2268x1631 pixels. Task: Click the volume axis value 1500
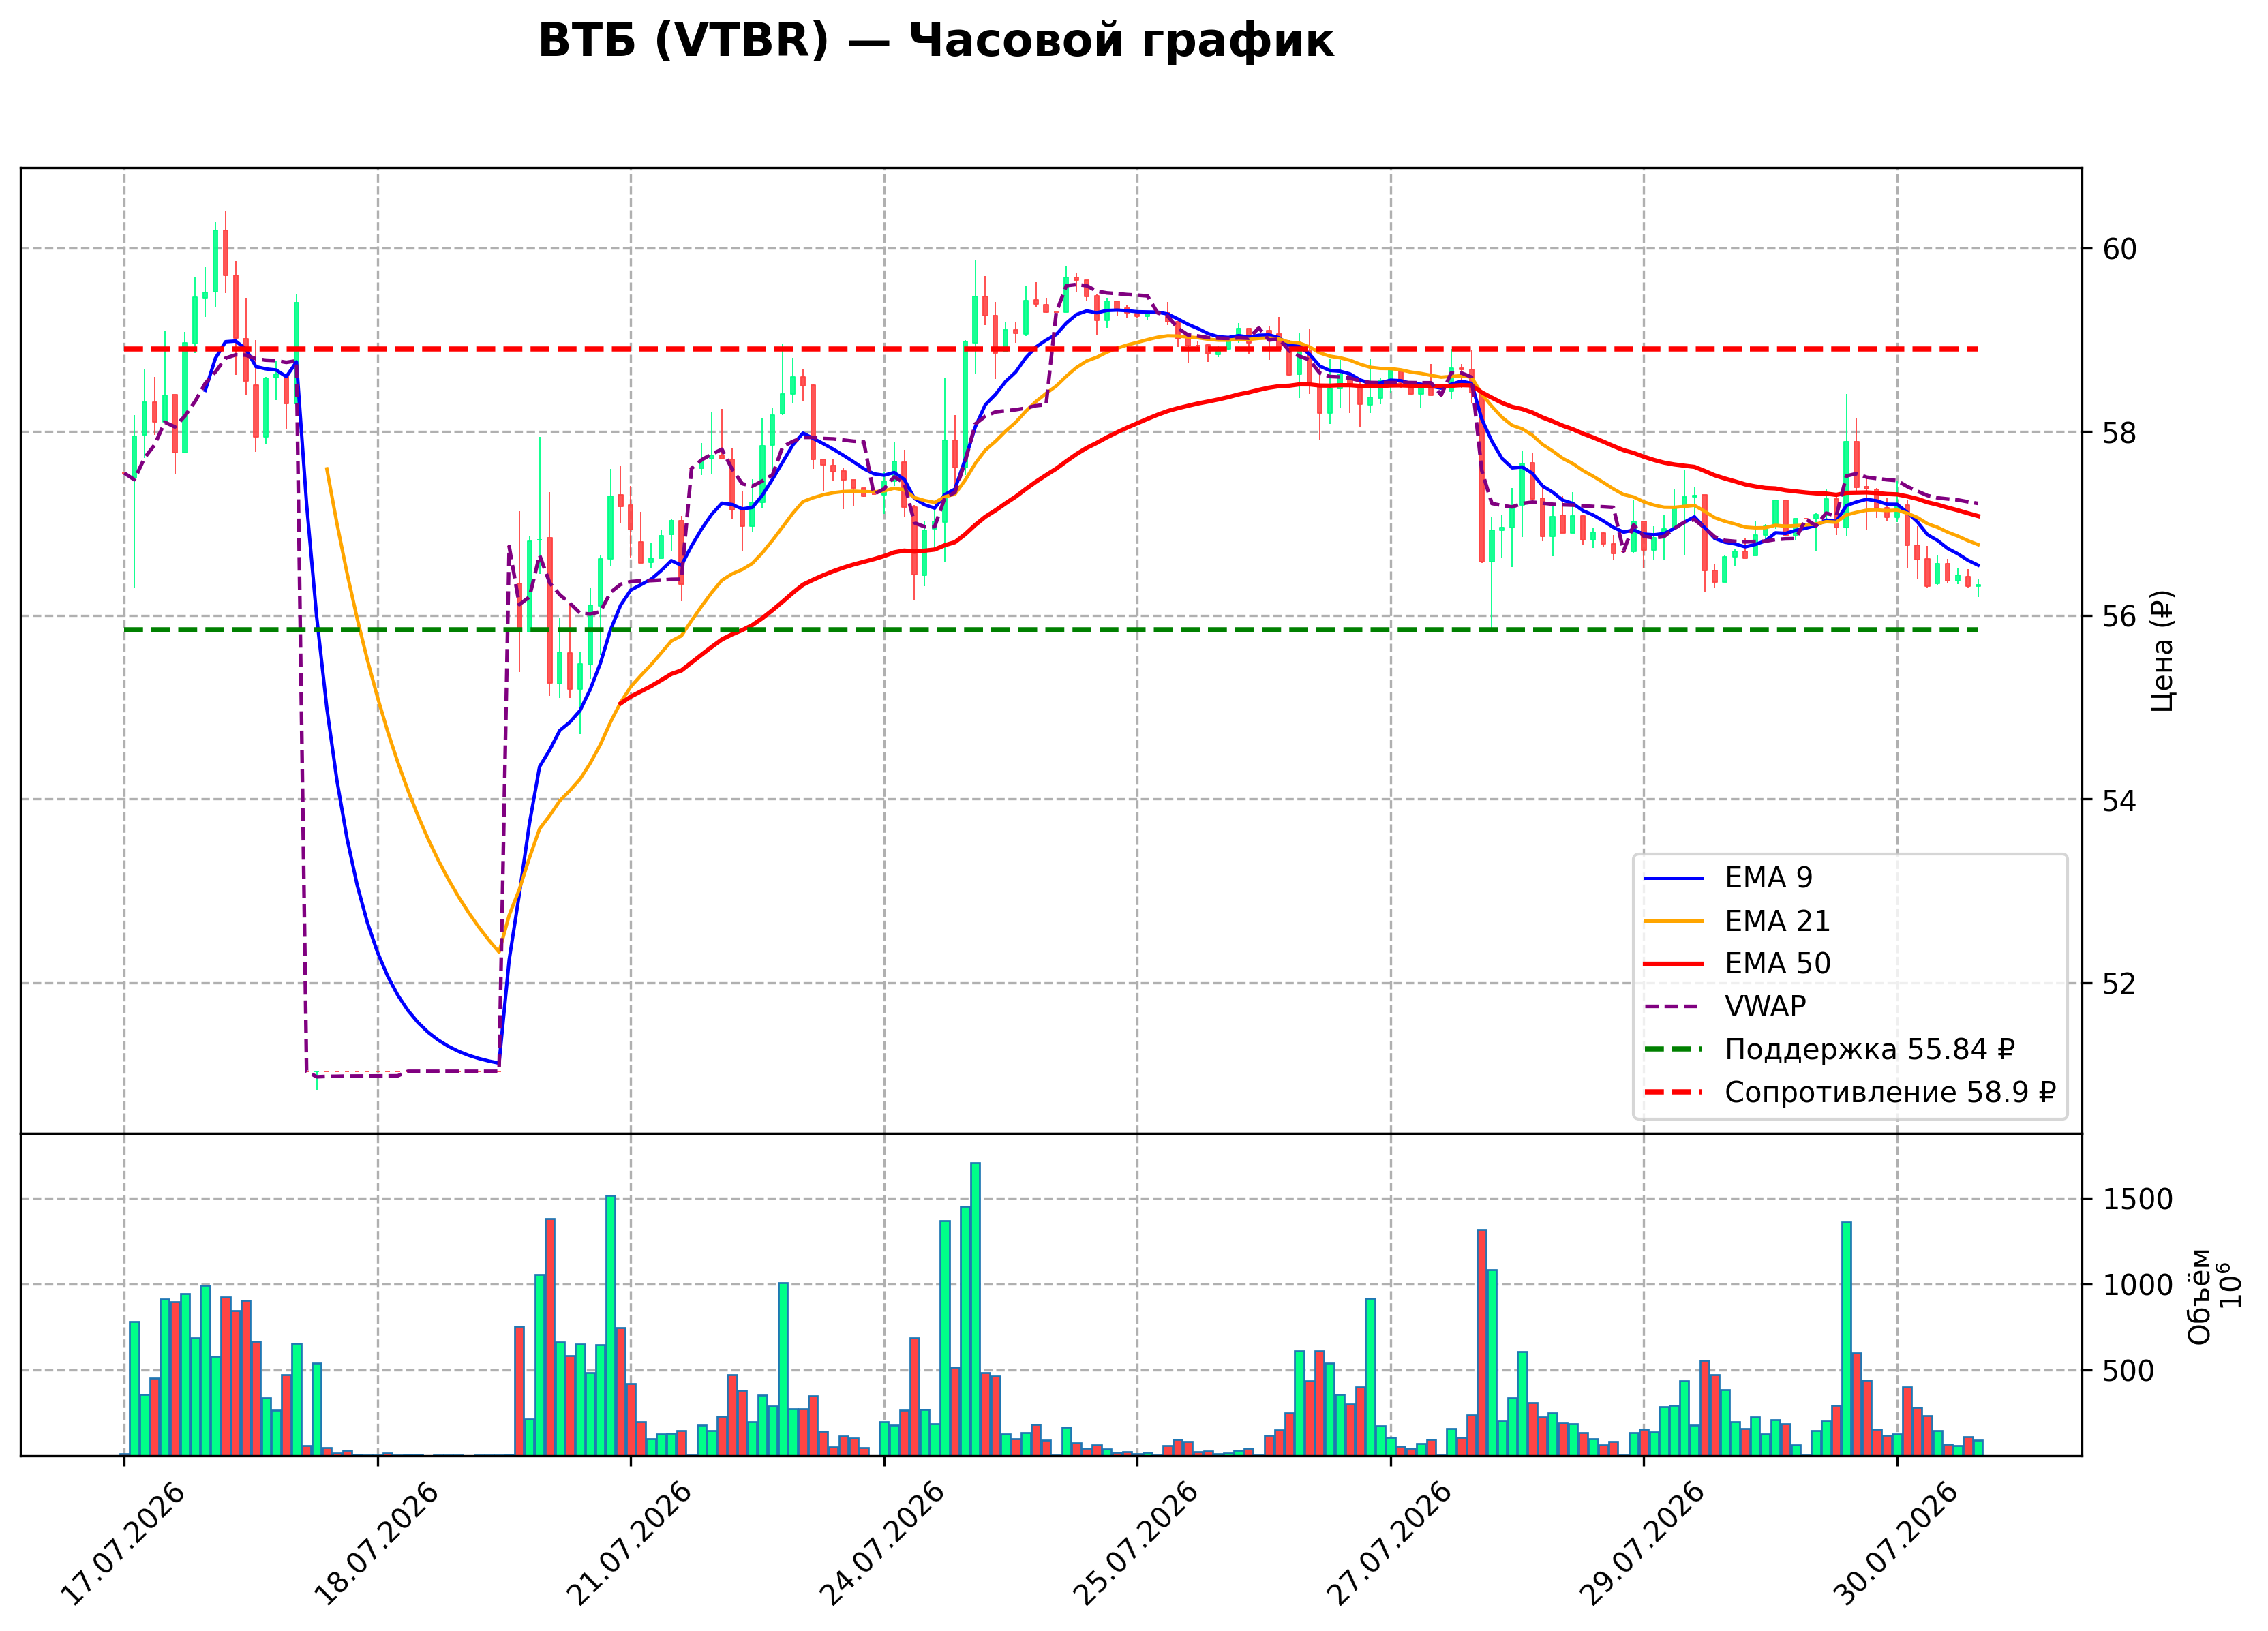(2138, 1199)
